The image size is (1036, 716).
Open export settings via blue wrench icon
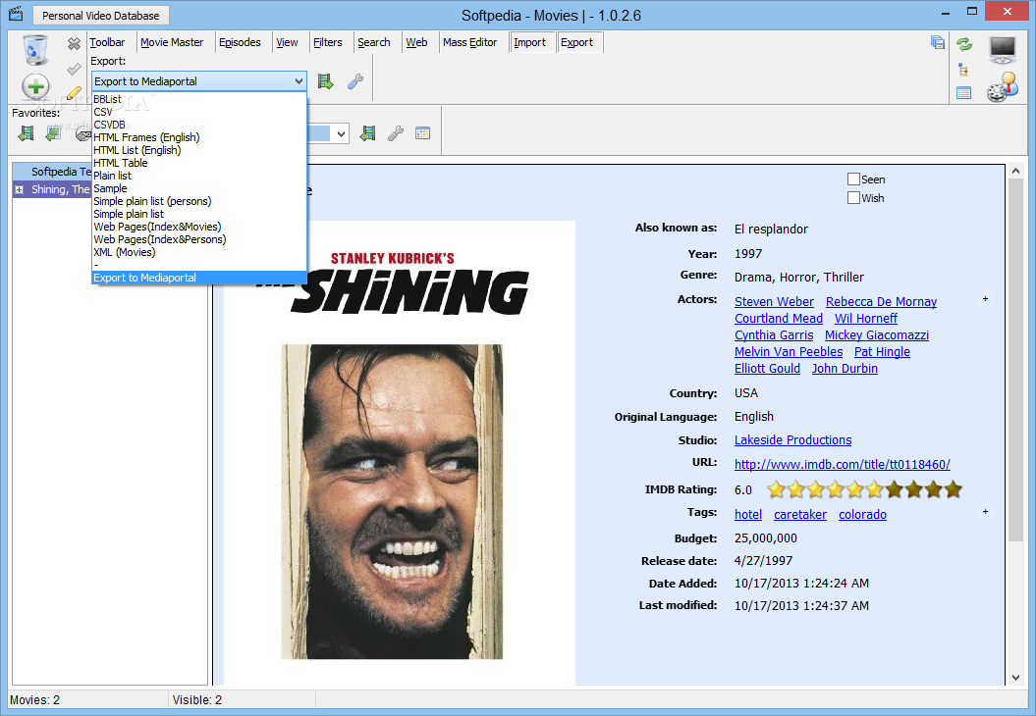click(355, 81)
